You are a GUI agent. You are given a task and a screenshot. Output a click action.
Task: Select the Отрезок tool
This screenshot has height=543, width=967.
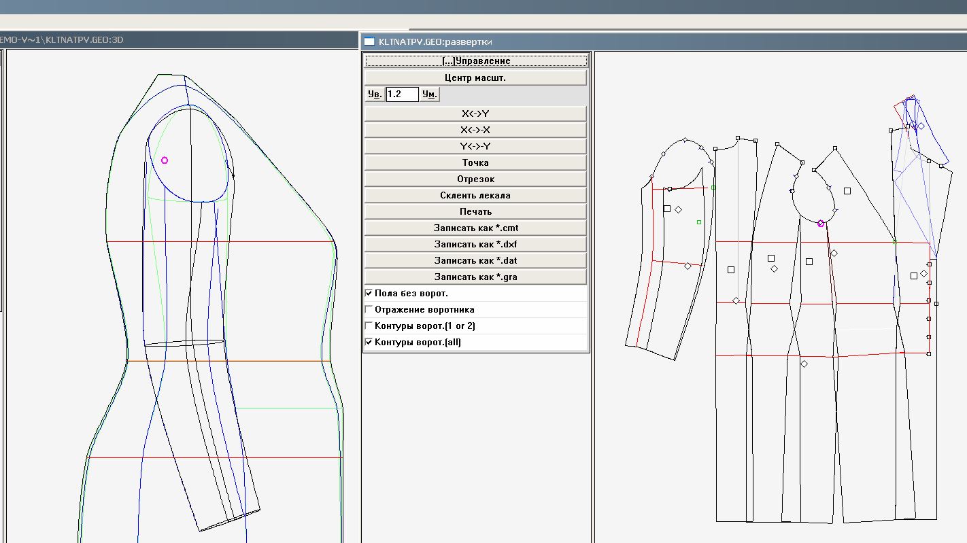point(475,179)
